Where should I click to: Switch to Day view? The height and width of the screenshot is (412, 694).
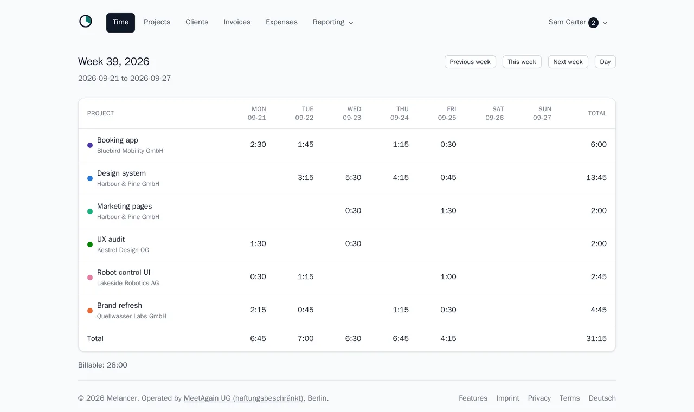605,62
